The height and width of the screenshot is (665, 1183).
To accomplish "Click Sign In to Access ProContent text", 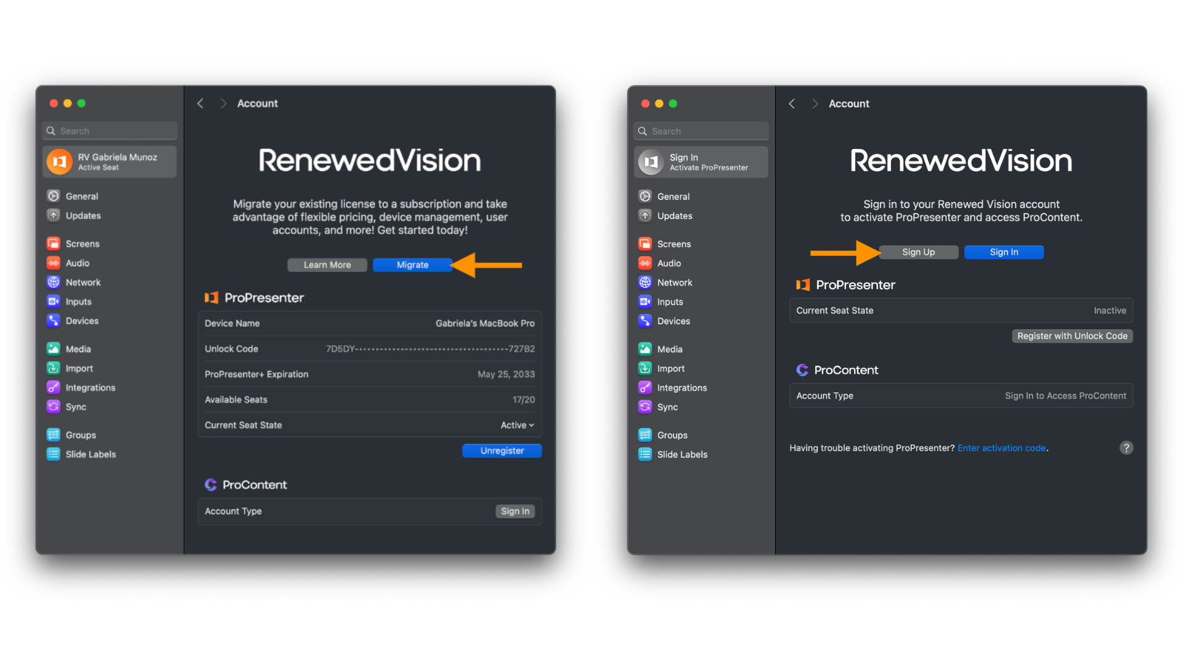I will tap(1065, 396).
